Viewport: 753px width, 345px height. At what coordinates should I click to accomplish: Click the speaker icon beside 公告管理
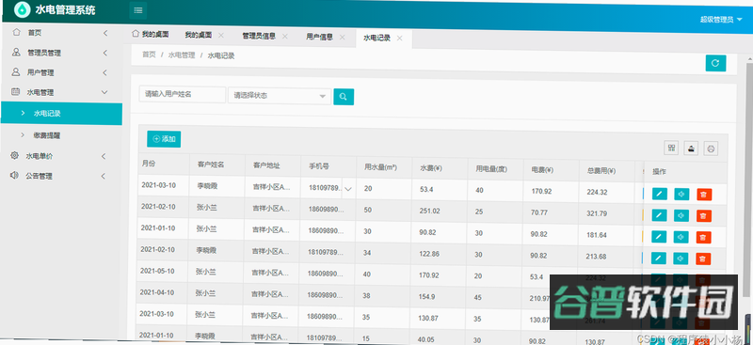[x=14, y=176]
